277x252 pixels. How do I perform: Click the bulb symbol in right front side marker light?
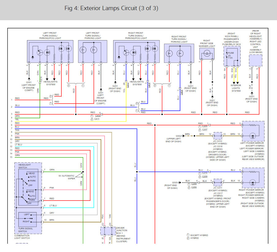click(207, 53)
